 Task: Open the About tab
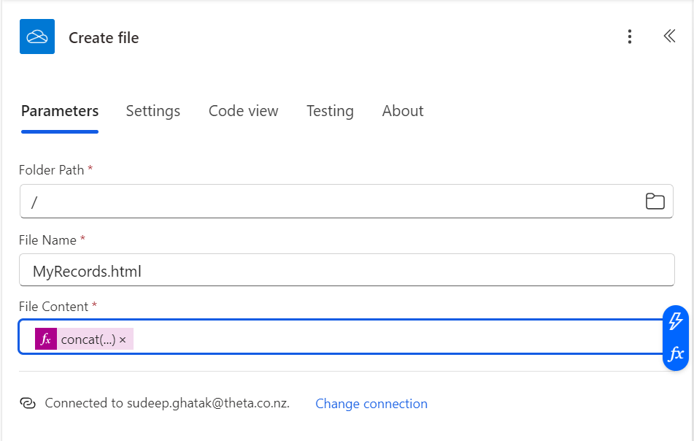click(x=402, y=111)
